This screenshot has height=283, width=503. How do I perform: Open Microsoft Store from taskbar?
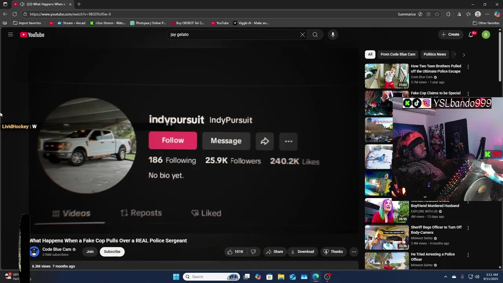270,277
